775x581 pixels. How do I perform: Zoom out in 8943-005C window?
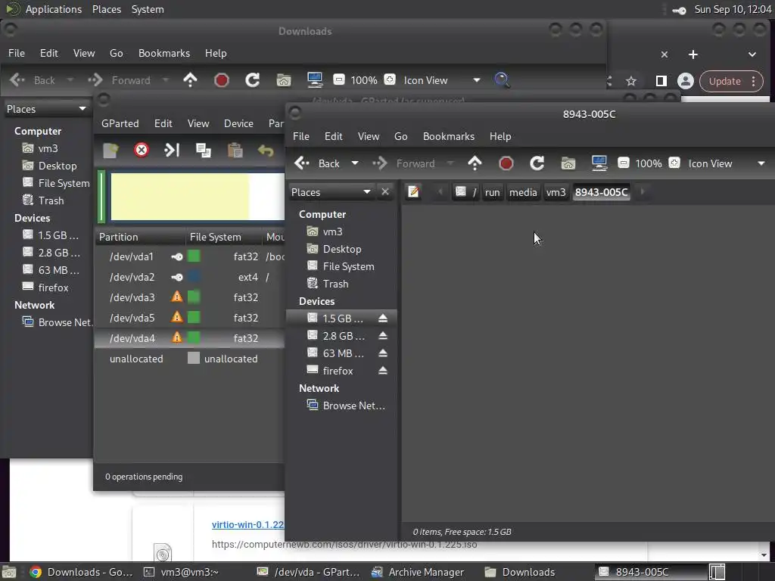pyautogui.click(x=624, y=163)
